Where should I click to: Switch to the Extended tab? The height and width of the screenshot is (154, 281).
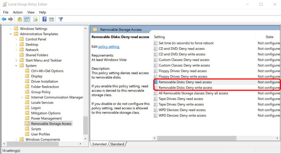click(99, 144)
